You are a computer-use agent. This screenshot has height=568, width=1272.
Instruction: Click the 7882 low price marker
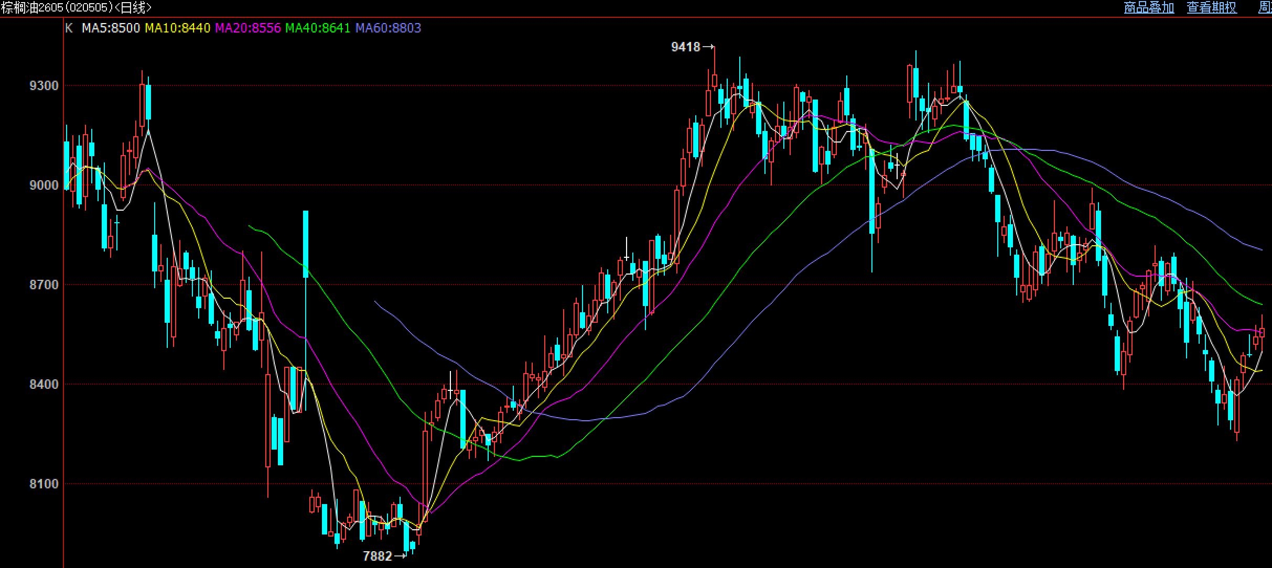click(x=378, y=556)
